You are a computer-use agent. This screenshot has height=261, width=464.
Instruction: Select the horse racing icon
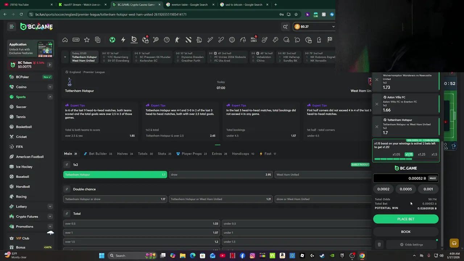tap(243, 40)
